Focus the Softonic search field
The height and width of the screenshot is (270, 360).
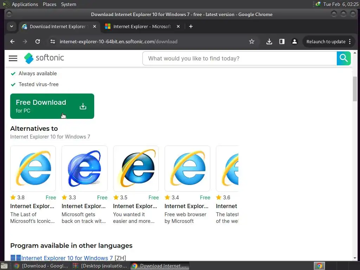(x=240, y=58)
